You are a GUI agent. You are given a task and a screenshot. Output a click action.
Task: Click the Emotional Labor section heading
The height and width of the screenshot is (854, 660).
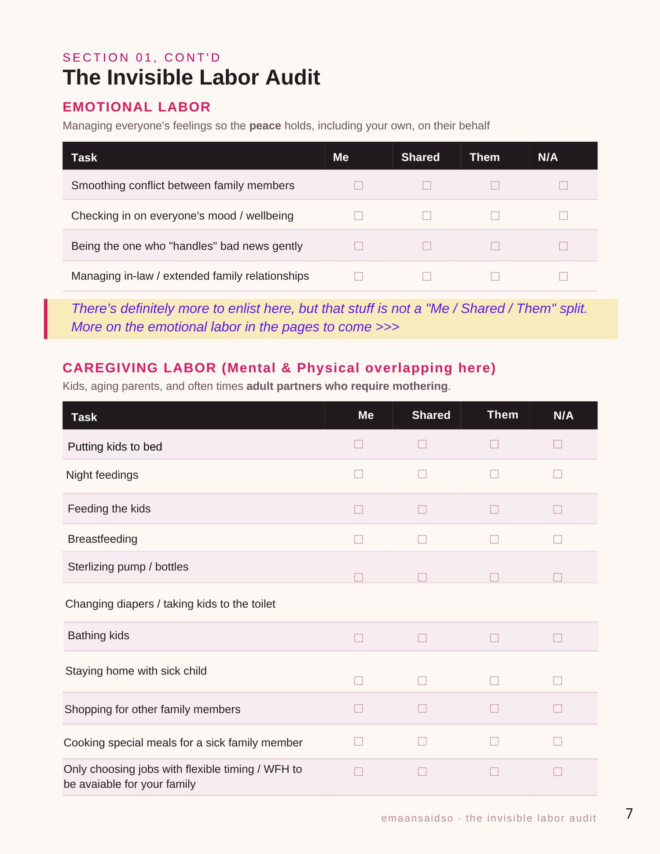click(x=136, y=107)
